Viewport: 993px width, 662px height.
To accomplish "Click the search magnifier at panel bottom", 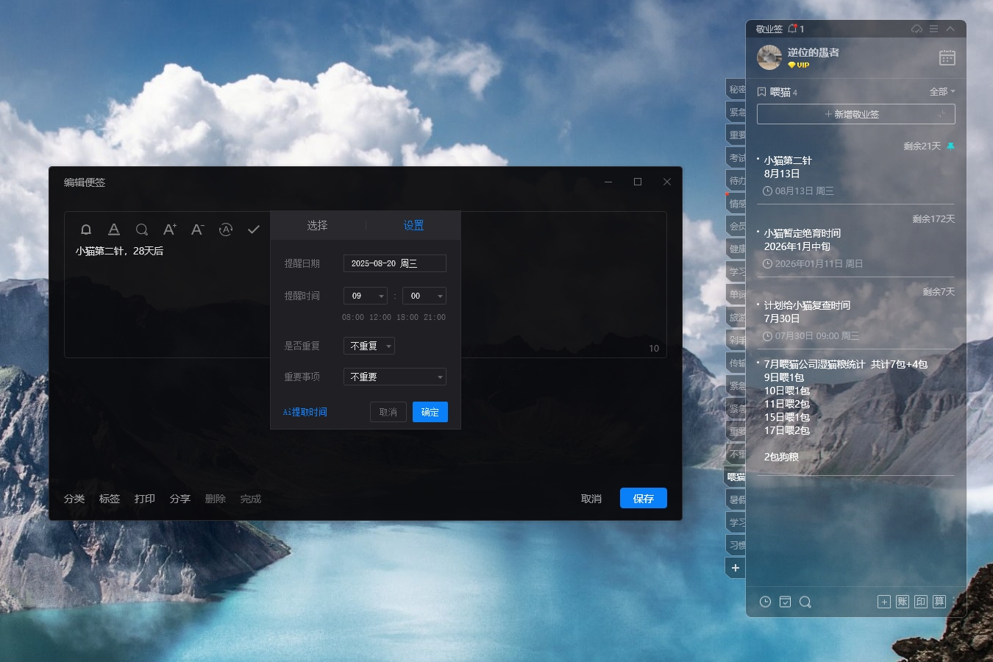I will click(x=805, y=602).
